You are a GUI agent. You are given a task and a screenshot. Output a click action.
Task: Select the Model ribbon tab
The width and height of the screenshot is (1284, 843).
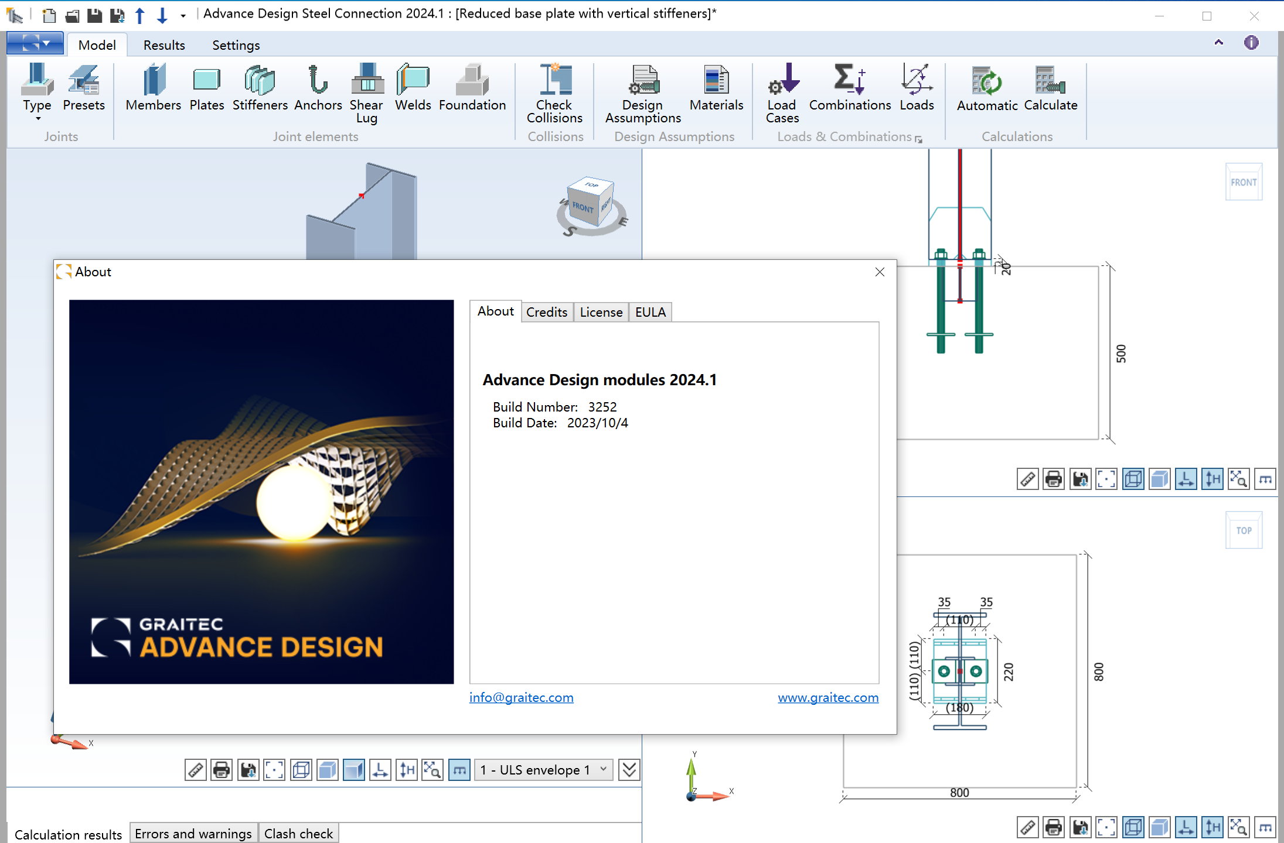pyautogui.click(x=97, y=45)
